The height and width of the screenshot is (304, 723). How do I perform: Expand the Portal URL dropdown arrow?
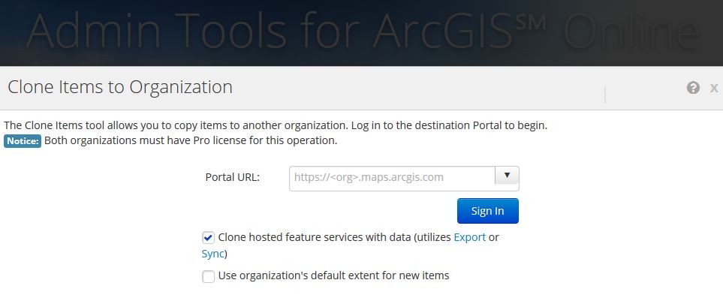(x=507, y=177)
